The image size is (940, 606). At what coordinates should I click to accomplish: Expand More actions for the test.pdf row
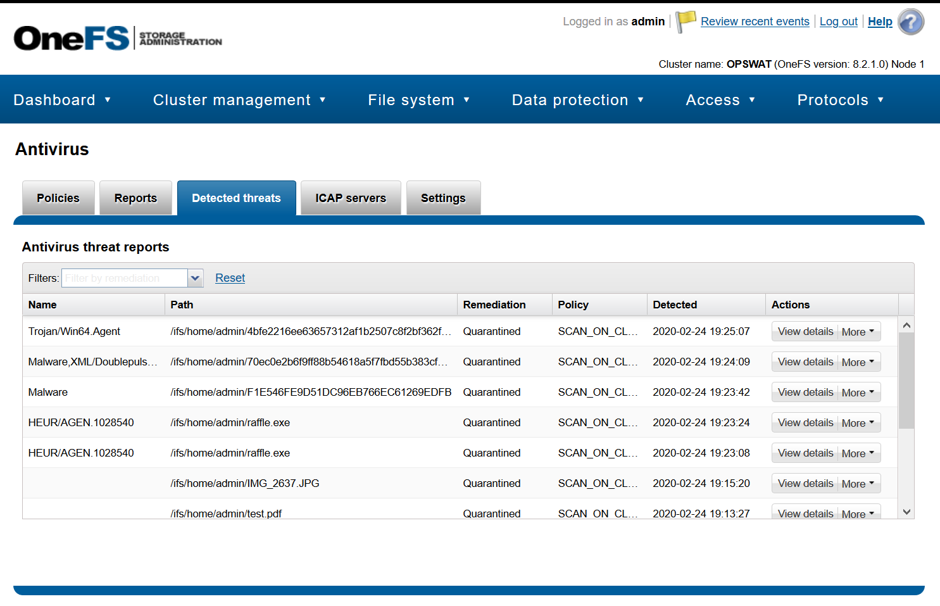859,512
